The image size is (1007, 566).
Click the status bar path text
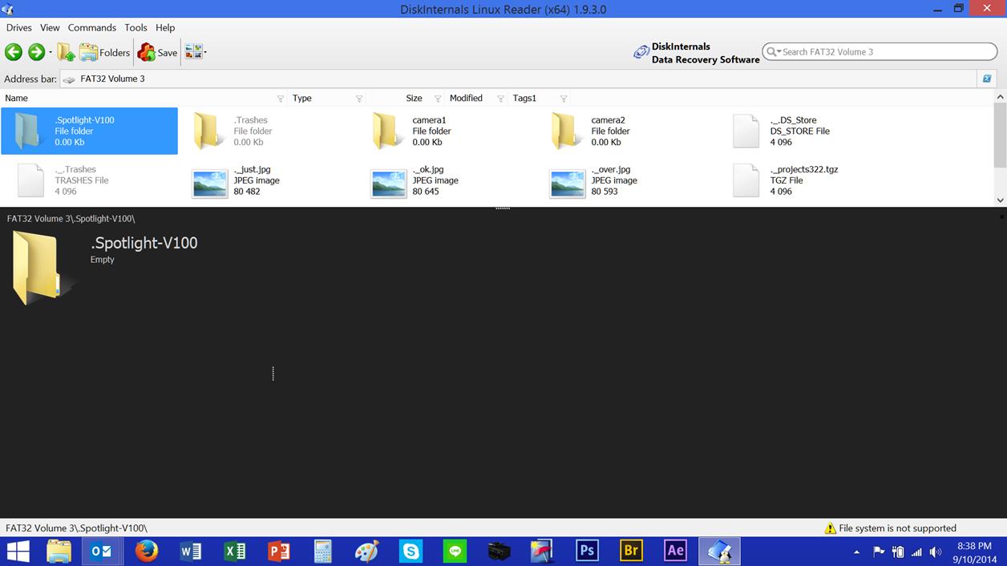click(76, 528)
